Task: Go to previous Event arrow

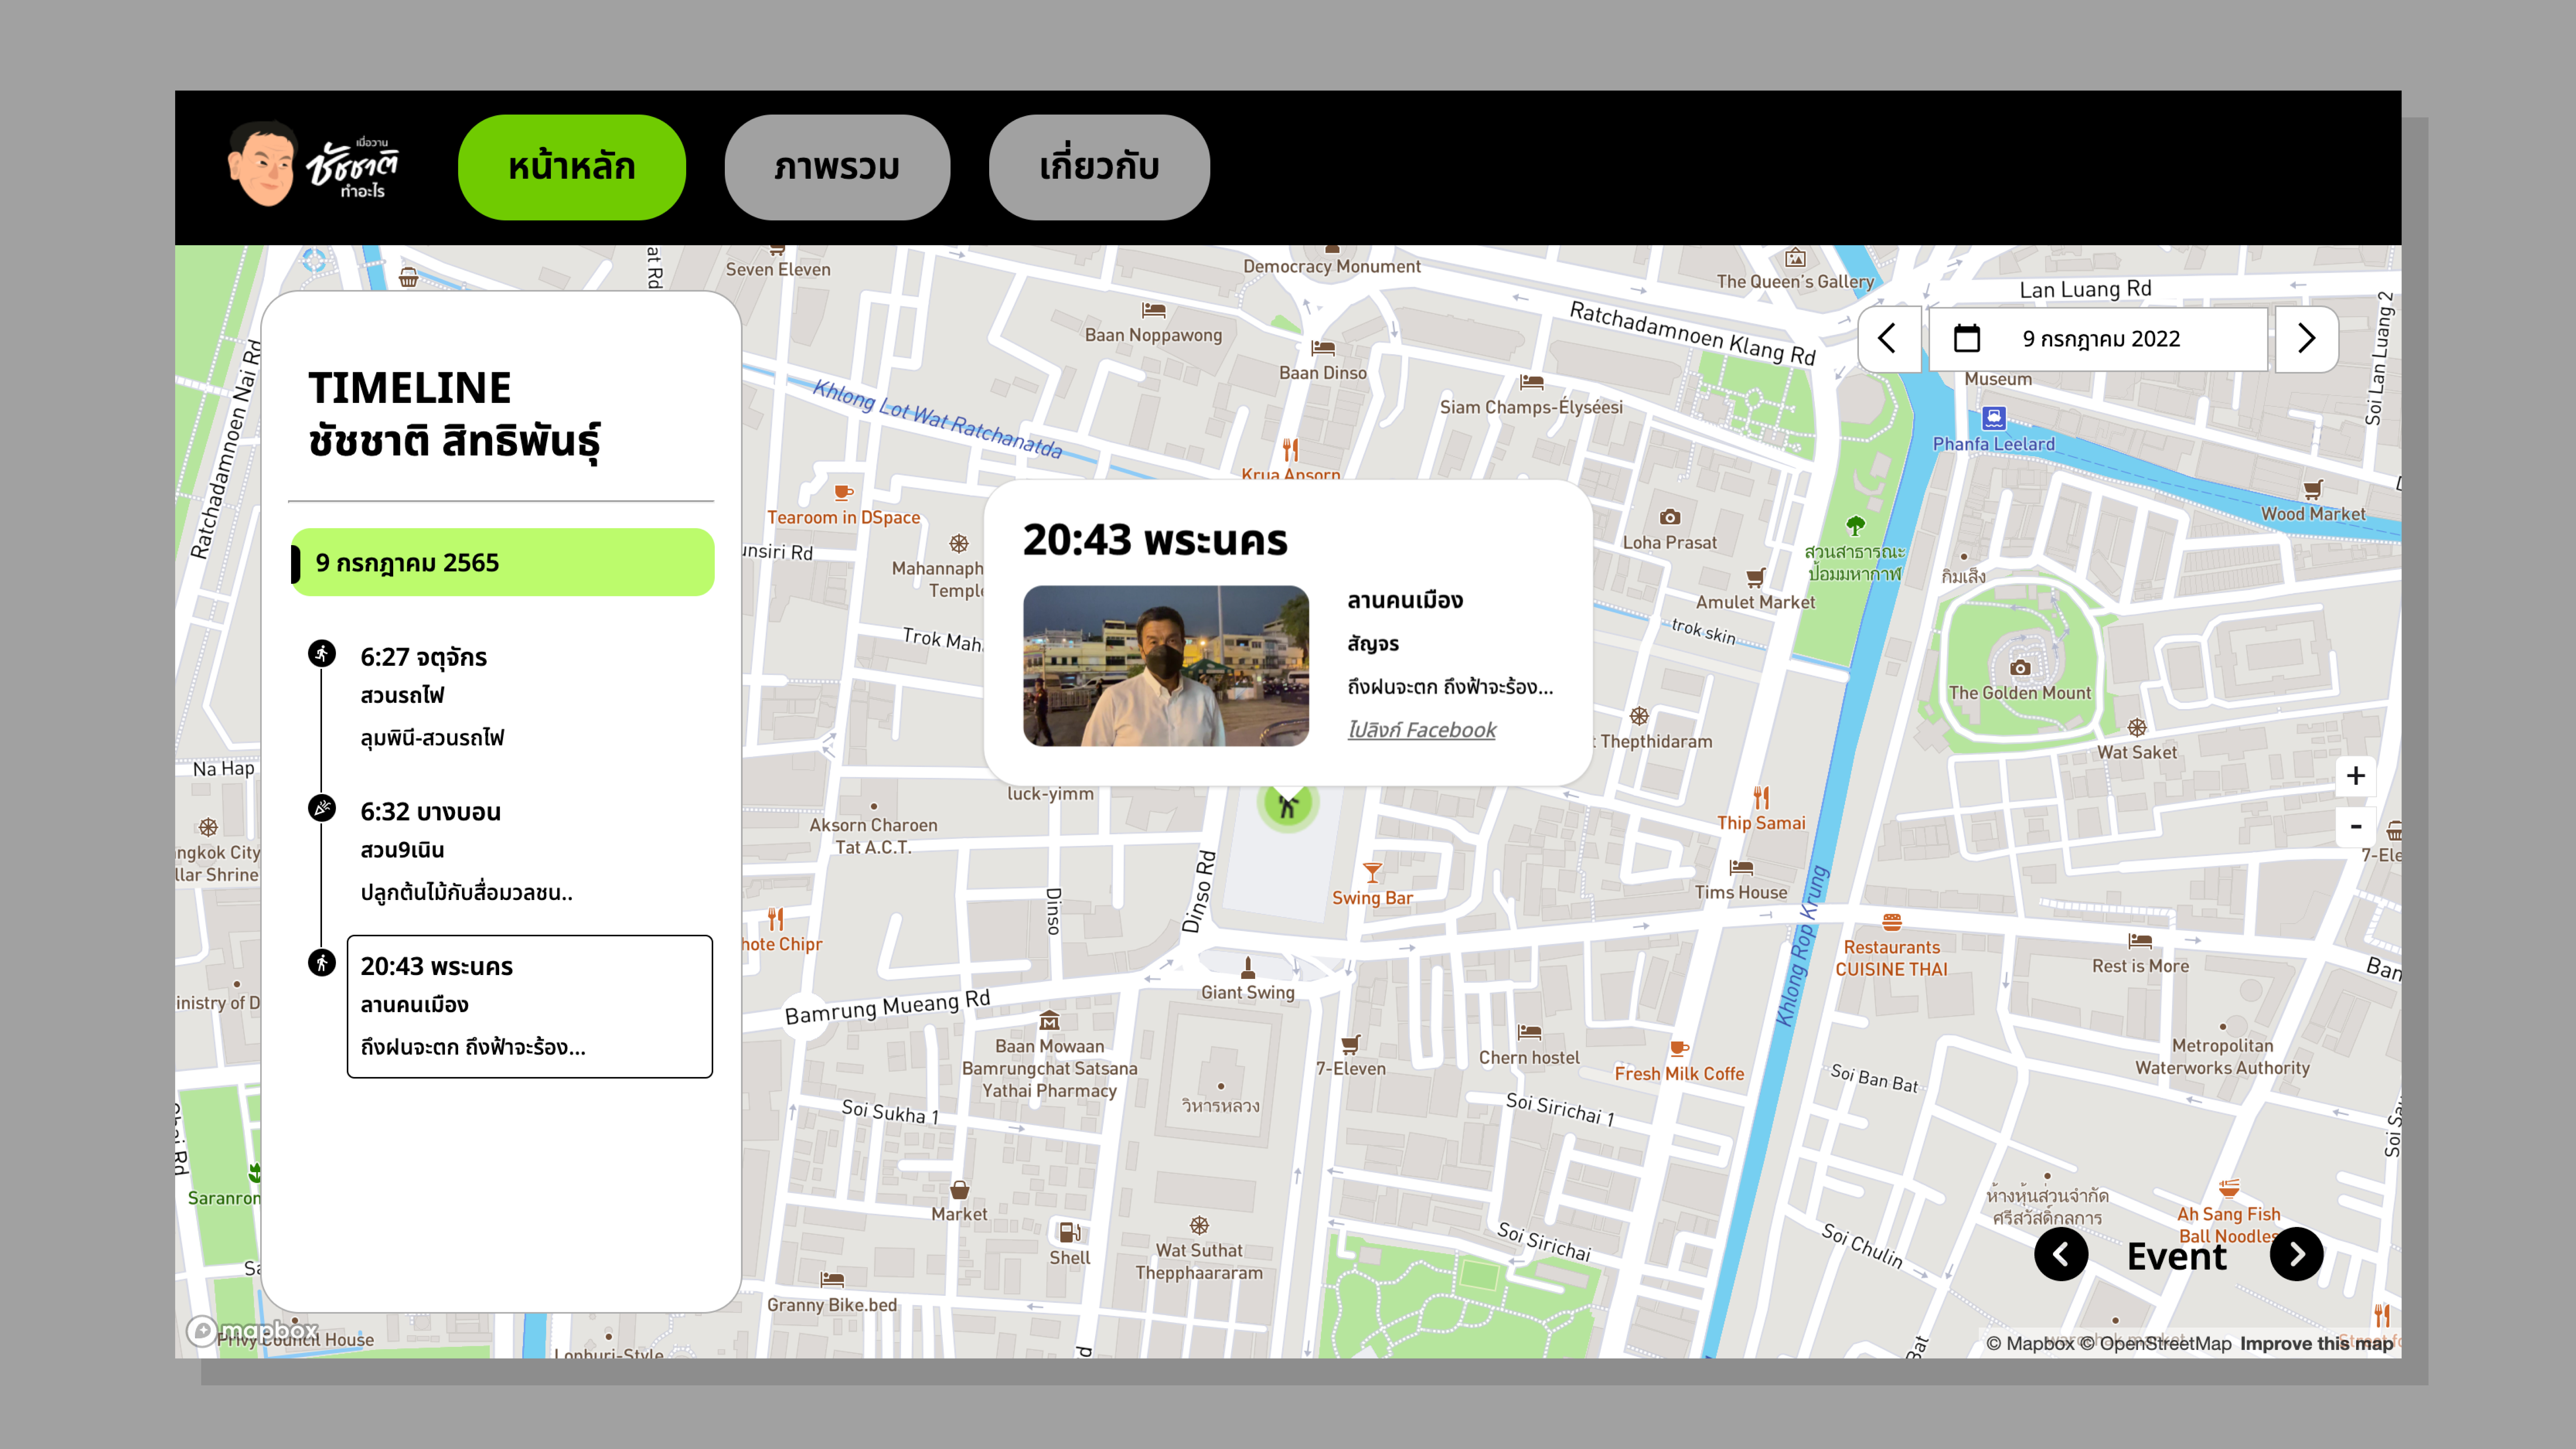Action: tap(2061, 1254)
